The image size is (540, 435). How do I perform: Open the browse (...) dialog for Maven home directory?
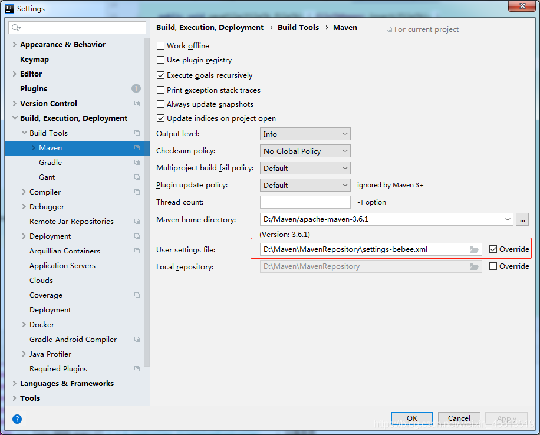point(522,219)
